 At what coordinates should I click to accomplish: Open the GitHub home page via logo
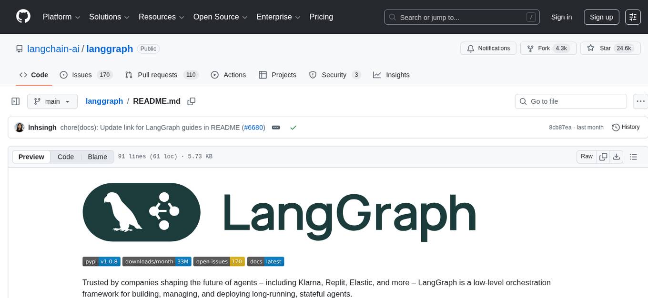[x=23, y=17]
